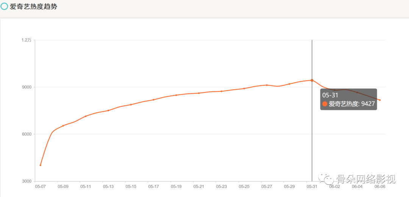This screenshot has width=409, height=197.
Task: Click the final 06-06 data point
Action: tap(380, 100)
